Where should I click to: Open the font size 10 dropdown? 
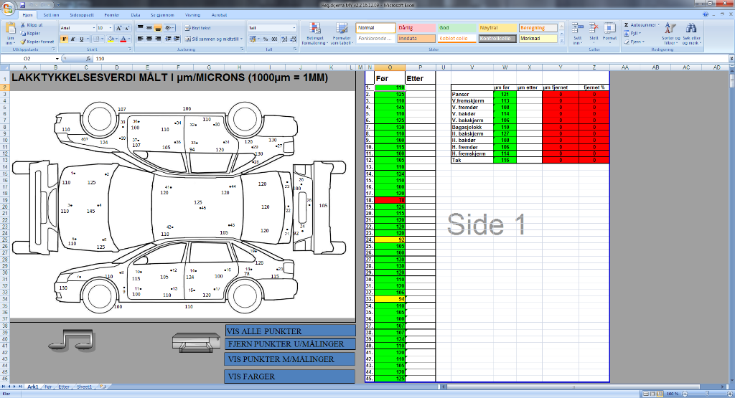[110, 28]
